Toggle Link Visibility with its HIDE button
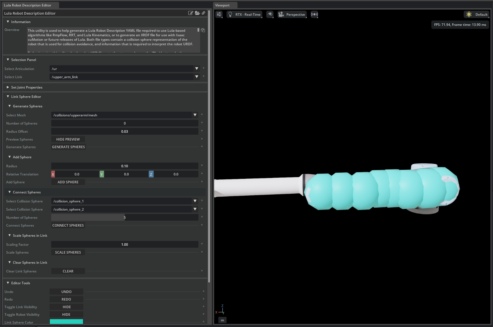Image resolution: width=493 pixels, height=327 pixels. point(66,307)
